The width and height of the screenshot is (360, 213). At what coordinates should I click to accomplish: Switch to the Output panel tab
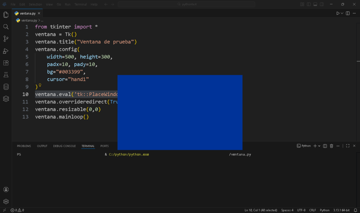tap(42, 146)
